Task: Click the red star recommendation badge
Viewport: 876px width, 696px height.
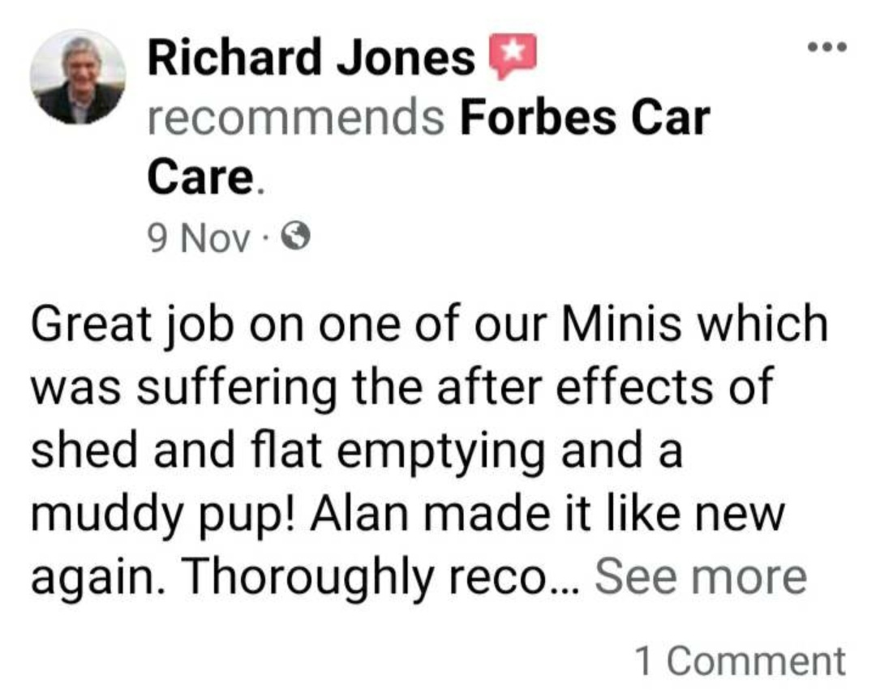Action: (513, 56)
